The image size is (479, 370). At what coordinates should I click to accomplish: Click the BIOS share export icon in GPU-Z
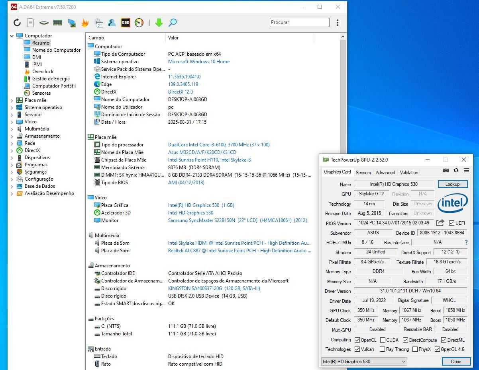click(x=440, y=223)
